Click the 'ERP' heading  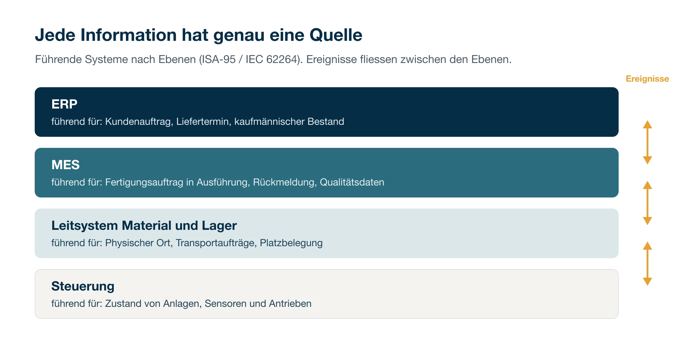pos(64,104)
